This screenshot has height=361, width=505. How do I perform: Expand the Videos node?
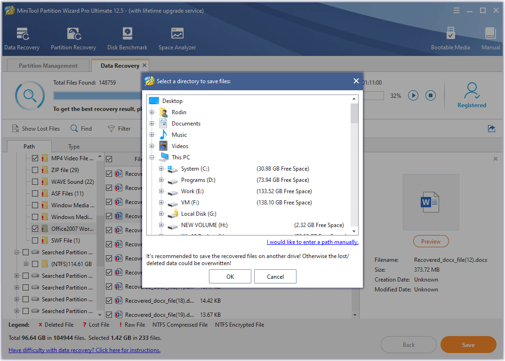coord(152,146)
